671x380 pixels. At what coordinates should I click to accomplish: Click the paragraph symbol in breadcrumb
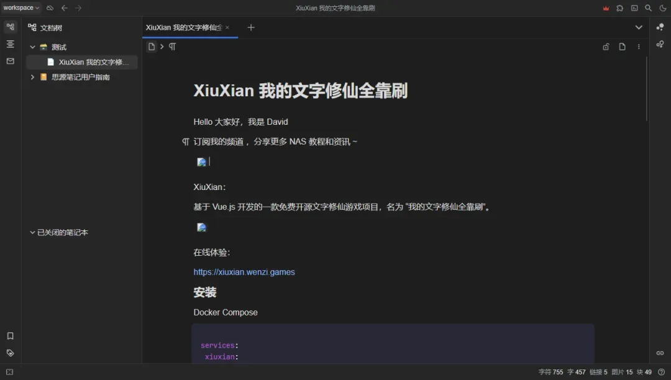click(172, 47)
